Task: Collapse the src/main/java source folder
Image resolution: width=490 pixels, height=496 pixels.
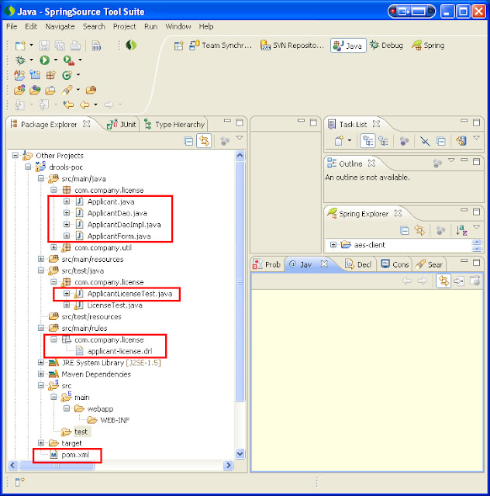Action: pyautogui.click(x=41, y=178)
